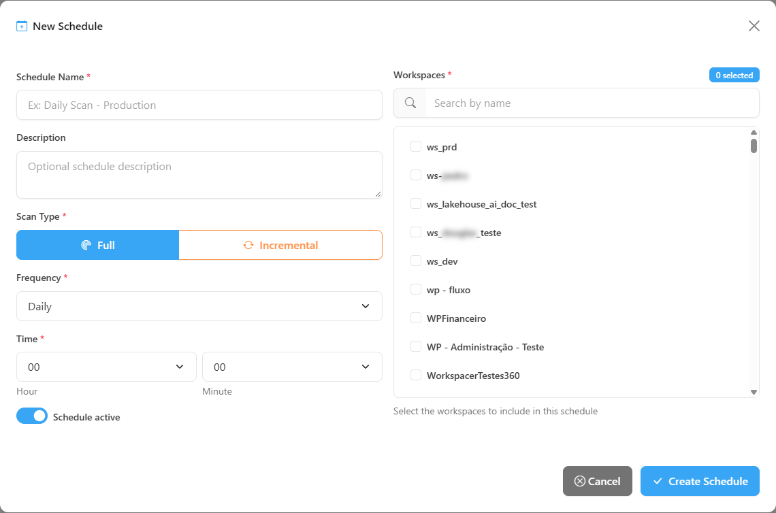This screenshot has width=776, height=513.
Task: Close the New Schedule dialog
Action: [754, 26]
